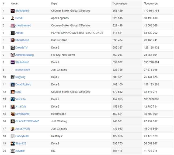Click the singsing channel name
The image size is (174, 155).
[x=20, y=77]
